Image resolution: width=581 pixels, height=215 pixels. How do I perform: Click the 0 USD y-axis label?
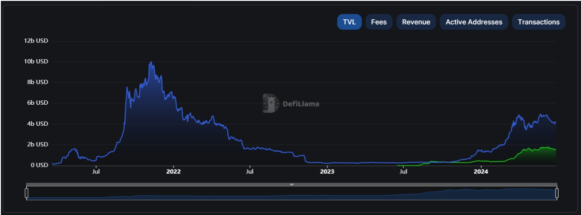click(x=39, y=165)
